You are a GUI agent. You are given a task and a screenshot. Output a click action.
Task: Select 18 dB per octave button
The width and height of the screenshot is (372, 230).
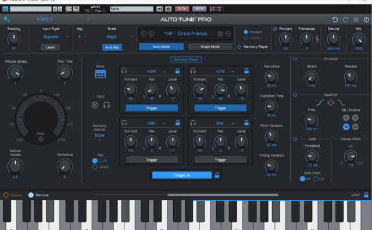click(346, 127)
